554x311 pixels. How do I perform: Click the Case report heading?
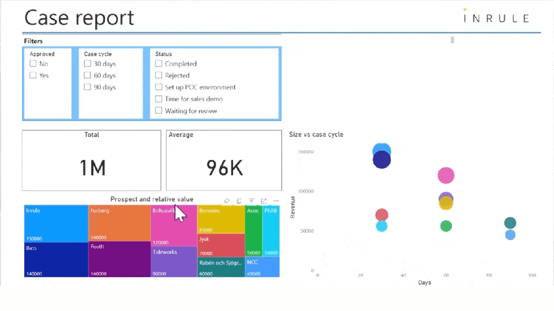pos(79,18)
